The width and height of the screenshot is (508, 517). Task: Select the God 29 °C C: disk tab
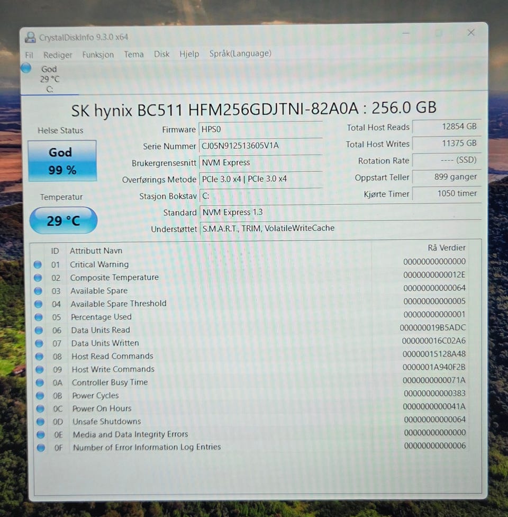pos(49,78)
